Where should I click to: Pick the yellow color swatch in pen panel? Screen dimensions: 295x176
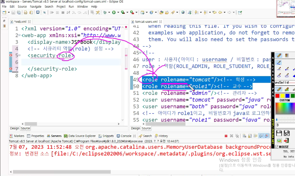click(282, 96)
